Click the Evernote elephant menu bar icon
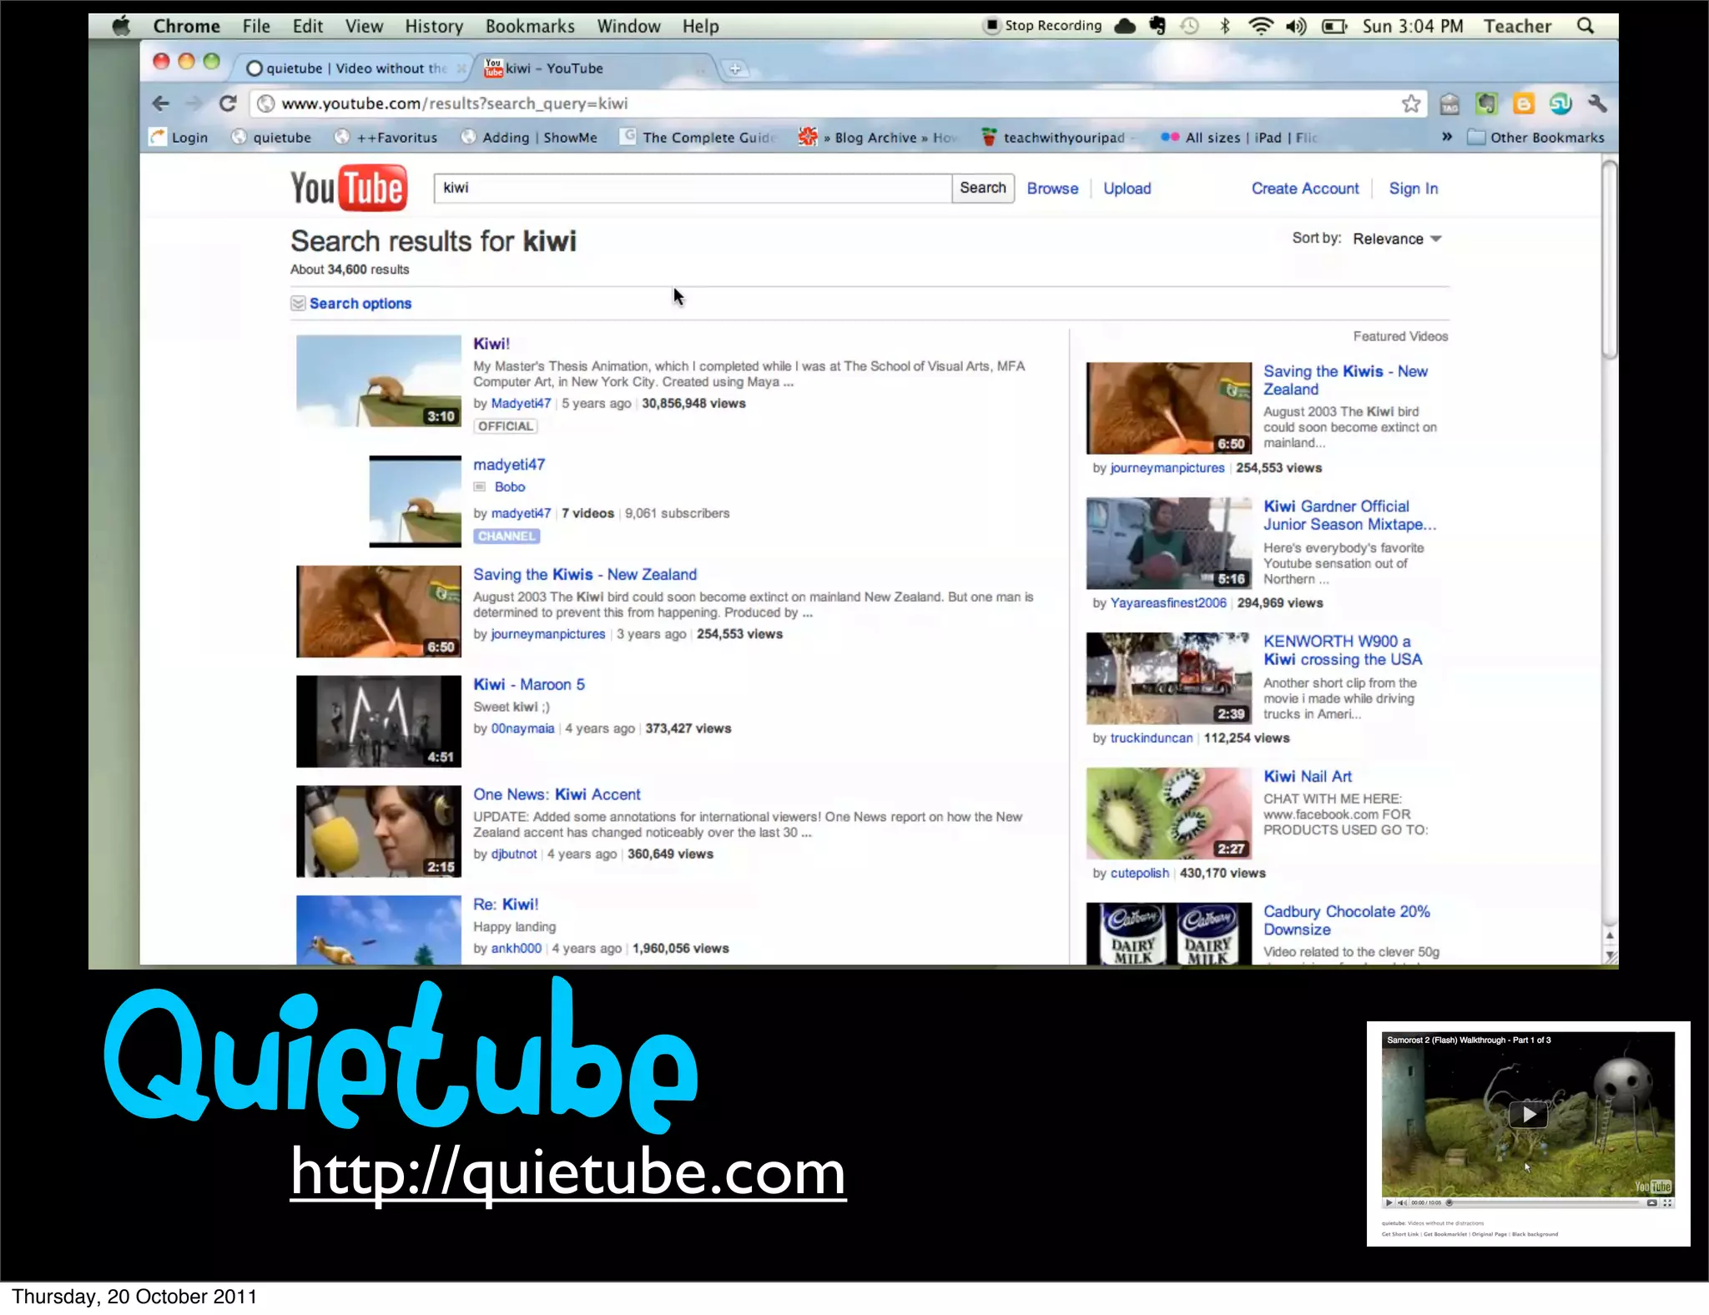 coord(1157,26)
